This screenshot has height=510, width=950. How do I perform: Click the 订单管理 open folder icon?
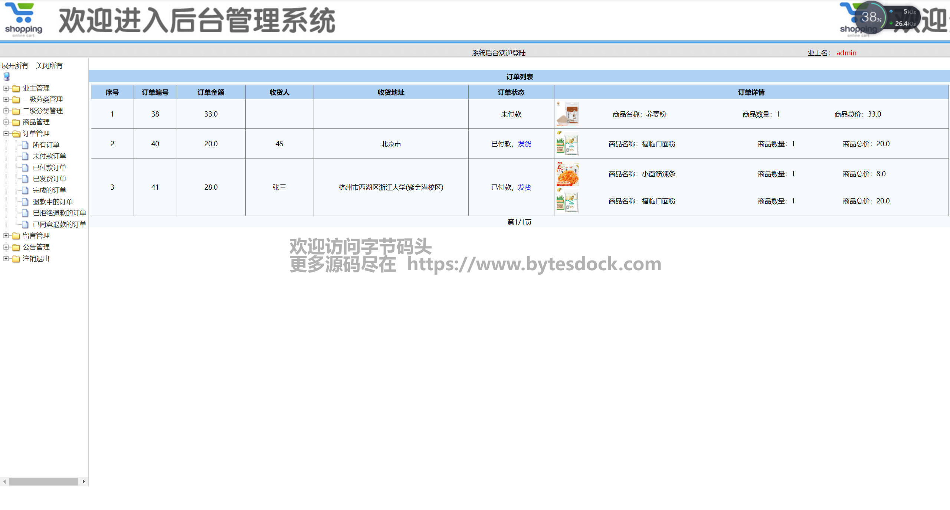pyautogui.click(x=16, y=134)
